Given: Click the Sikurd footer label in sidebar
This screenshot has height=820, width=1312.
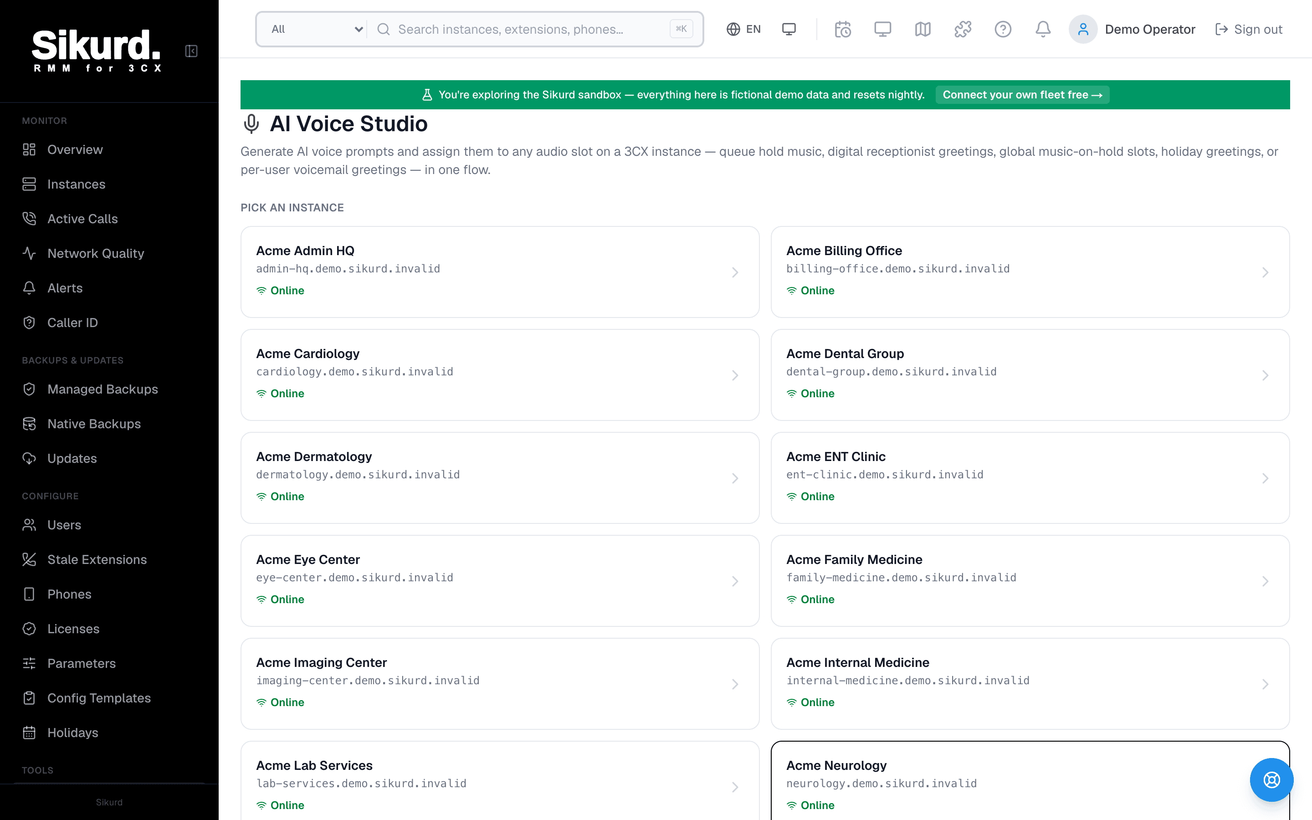Looking at the screenshot, I should (x=109, y=802).
